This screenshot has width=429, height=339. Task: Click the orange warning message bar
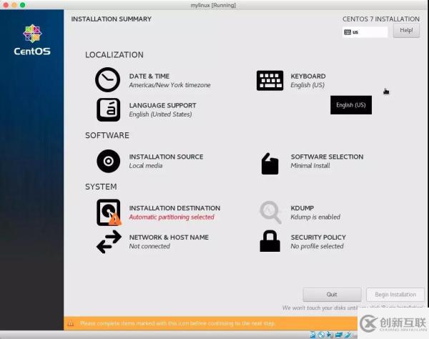[x=211, y=323]
